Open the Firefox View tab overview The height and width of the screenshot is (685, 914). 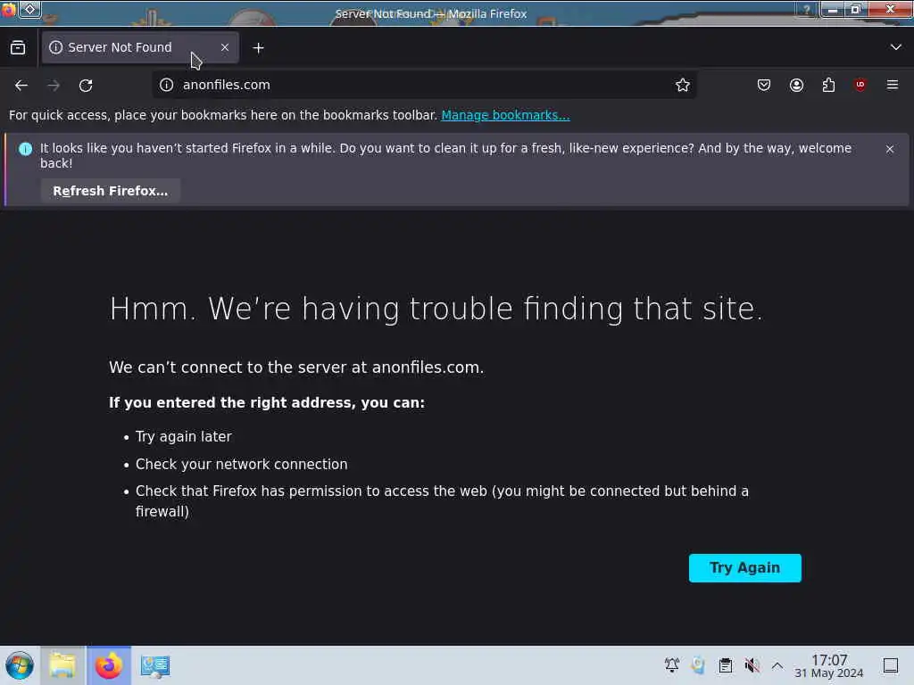[x=18, y=48]
